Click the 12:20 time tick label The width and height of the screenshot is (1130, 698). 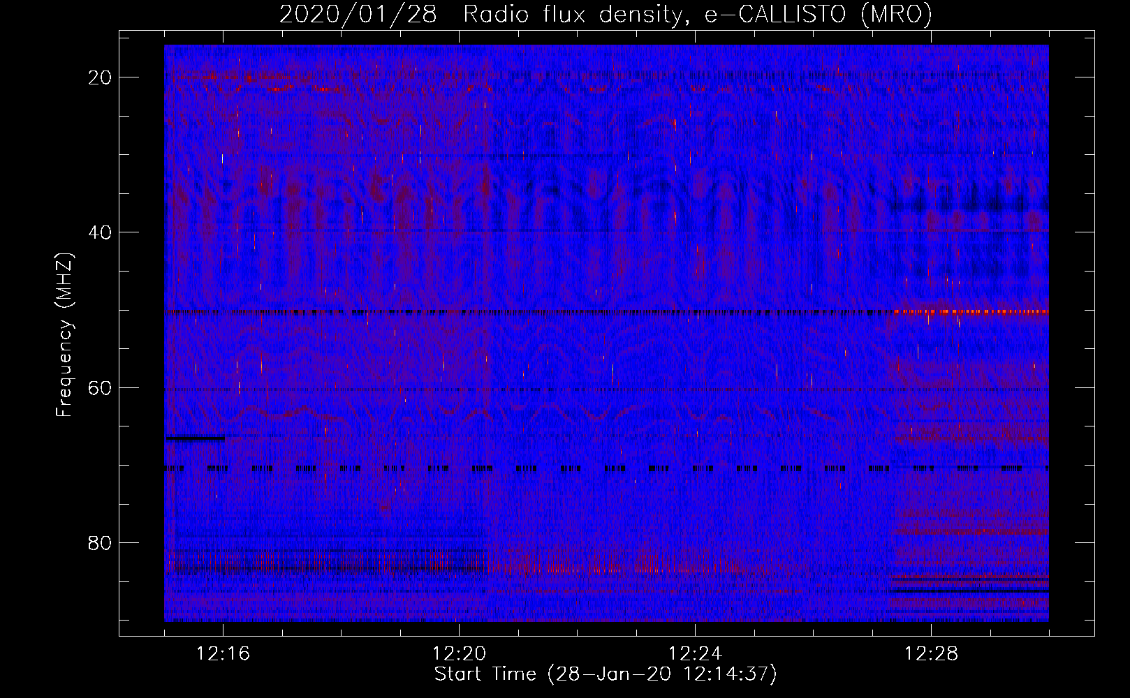tap(459, 654)
